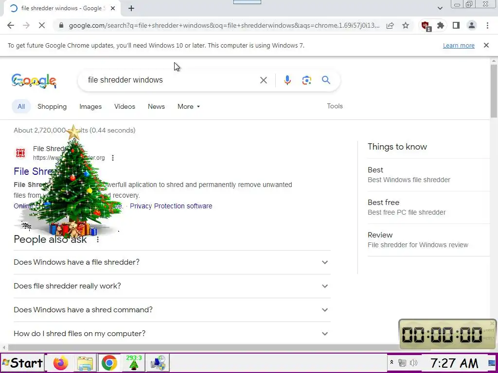Open the volume speaker tray icon

[413, 362]
